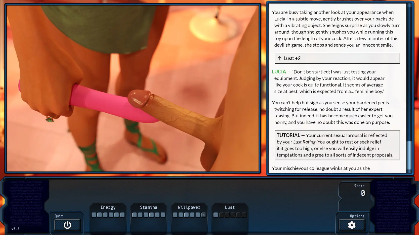419x235 pixels.
Task: Select the Lust stat label
Action: coord(230,207)
